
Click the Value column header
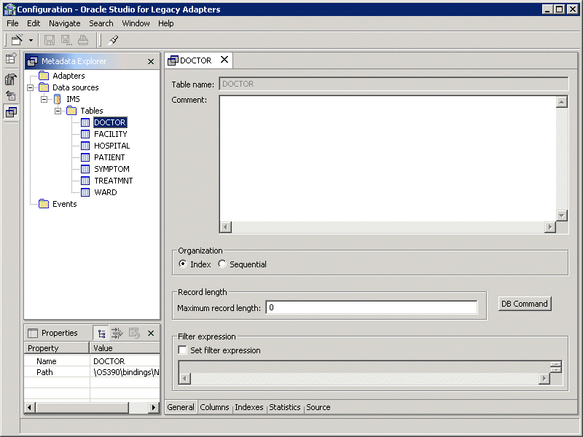point(125,348)
